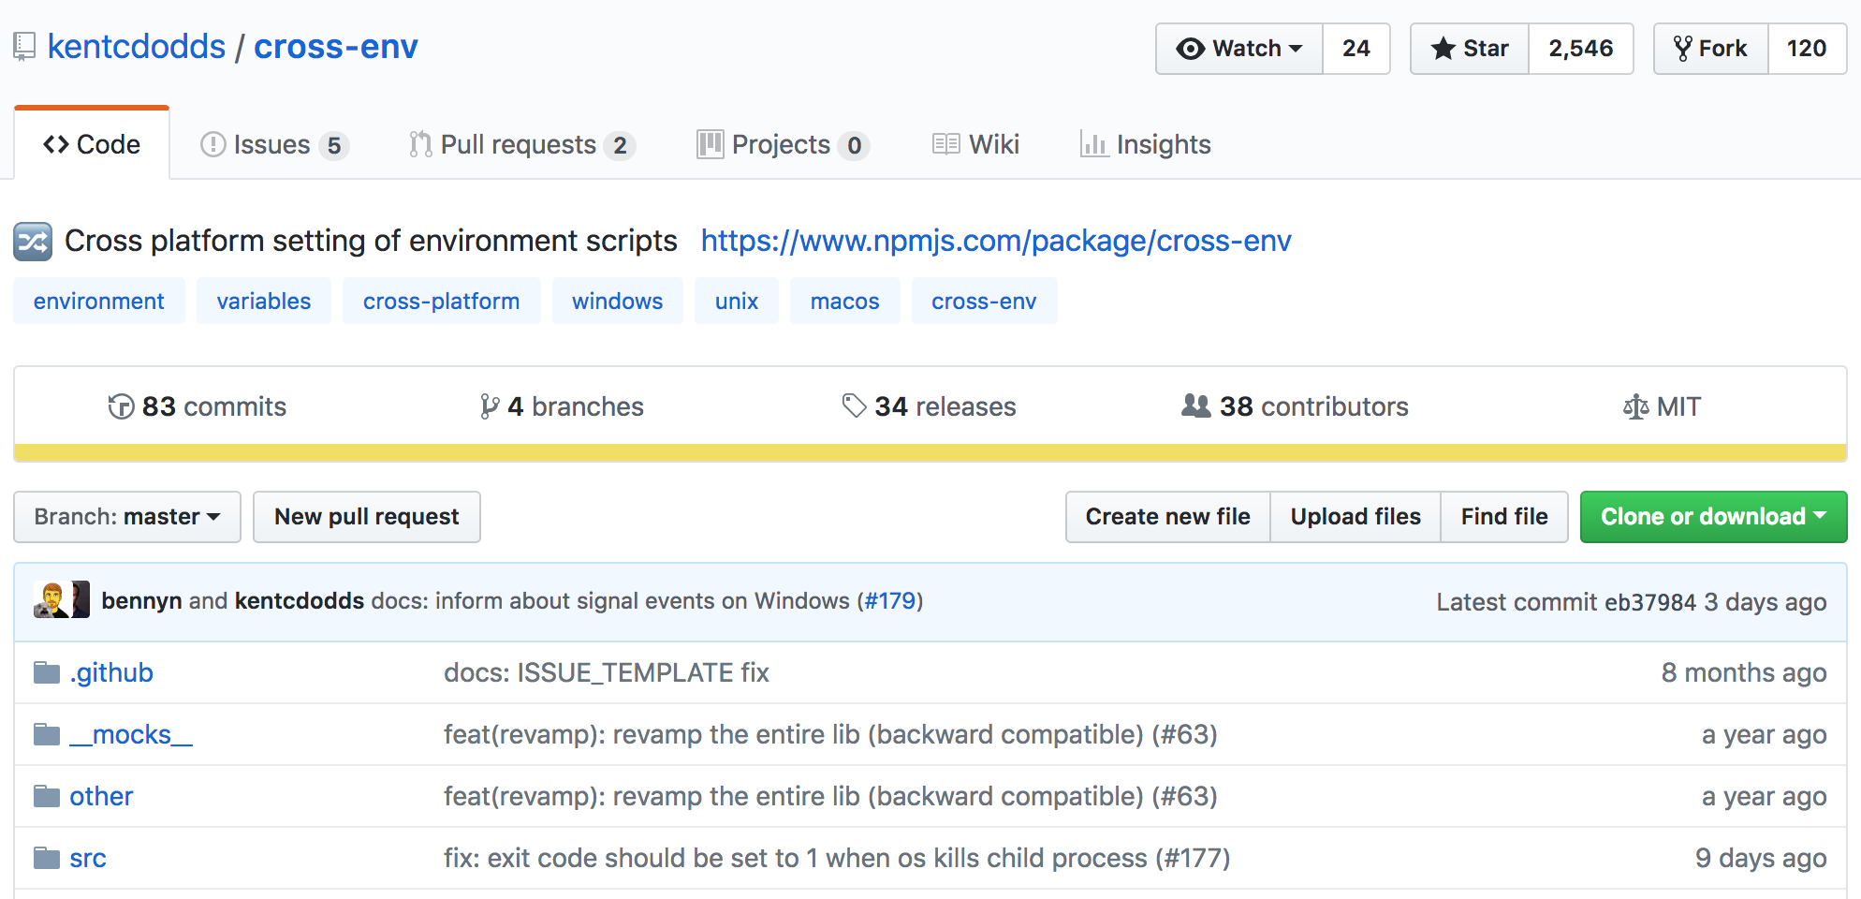Image resolution: width=1861 pixels, height=899 pixels.
Task: View the 24 watchers count
Action: [1356, 49]
